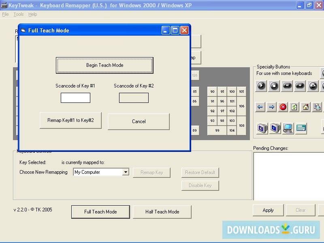The width and height of the screenshot is (324, 243).
Task: Click the Next Track specialty button
Action: click(x=300, y=86)
